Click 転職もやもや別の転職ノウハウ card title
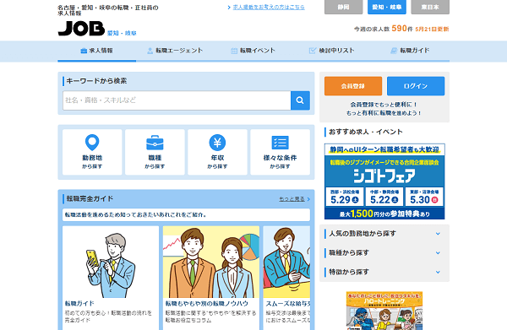Image resolution: width=507 pixels, height=330 pixels. (x=207, y=304)
